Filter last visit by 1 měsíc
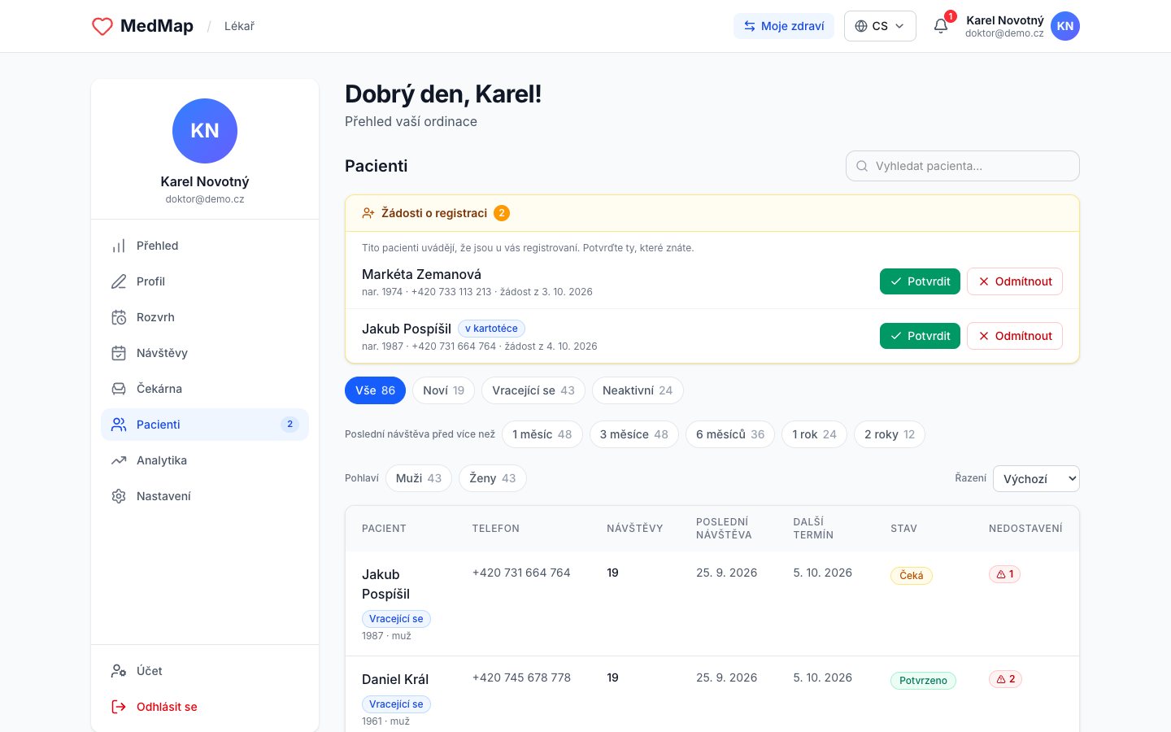The width and height of the screenshot is (1171, 732). [x=542, y=434]
